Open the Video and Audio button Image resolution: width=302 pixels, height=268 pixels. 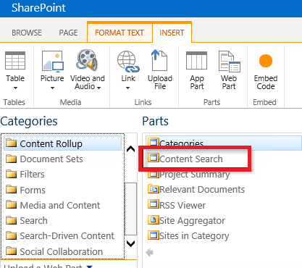[x=87, y=60]
